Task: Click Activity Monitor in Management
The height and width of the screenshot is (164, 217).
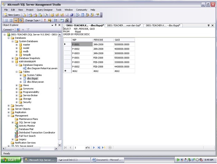Action: click(27, 126)
